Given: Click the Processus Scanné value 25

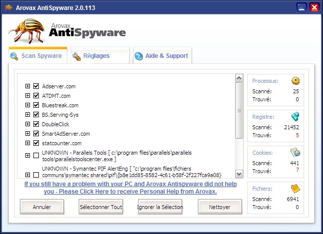Looking at the screenshot, I should [296, 91].
